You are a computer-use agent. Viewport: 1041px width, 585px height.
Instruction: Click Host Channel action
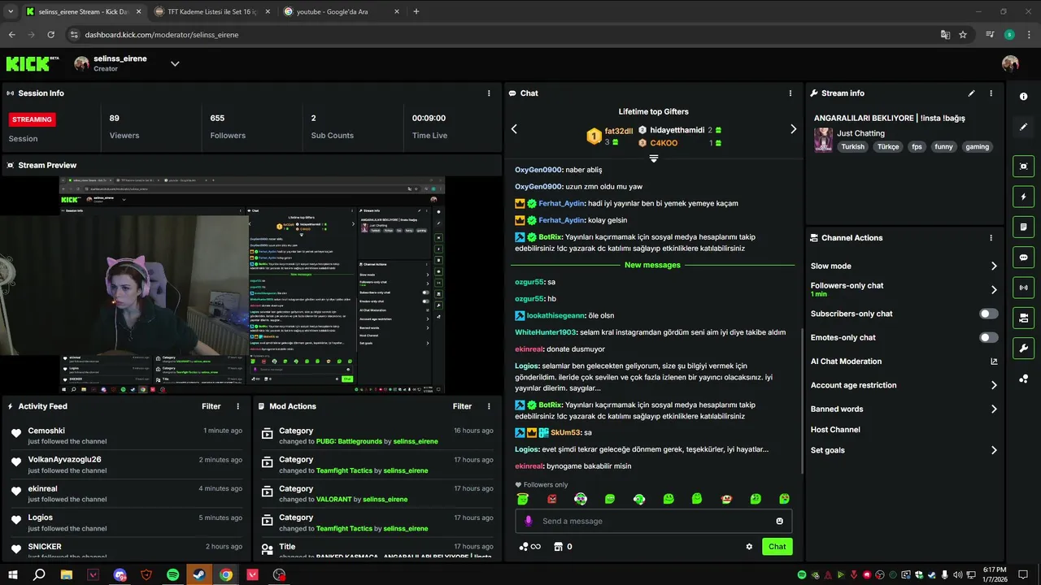(x=835, y=430)
